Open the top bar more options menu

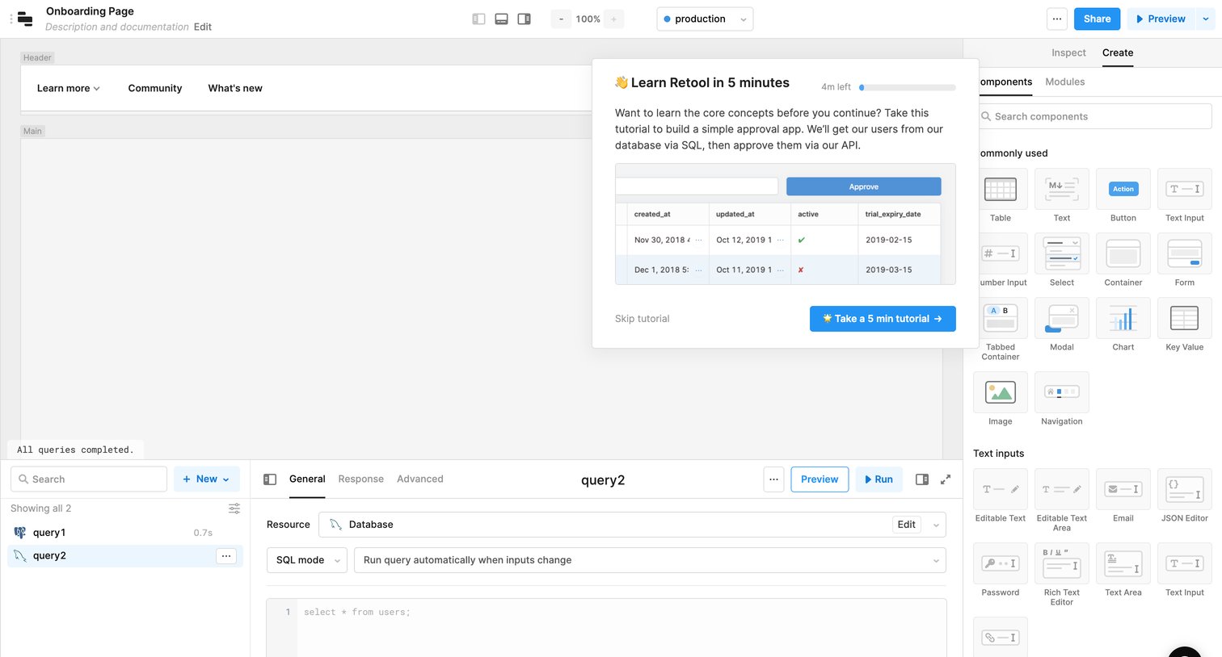click(1056, 19)
